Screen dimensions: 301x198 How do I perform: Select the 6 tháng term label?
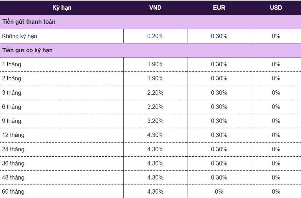point(12,107)
